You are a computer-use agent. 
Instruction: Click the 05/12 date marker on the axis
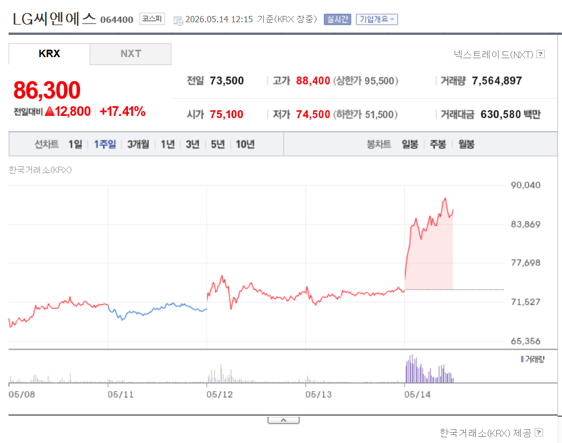219,394
